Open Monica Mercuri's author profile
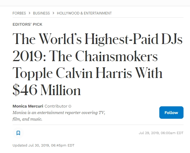The image size is (190, 153). [x=28, y=106]
